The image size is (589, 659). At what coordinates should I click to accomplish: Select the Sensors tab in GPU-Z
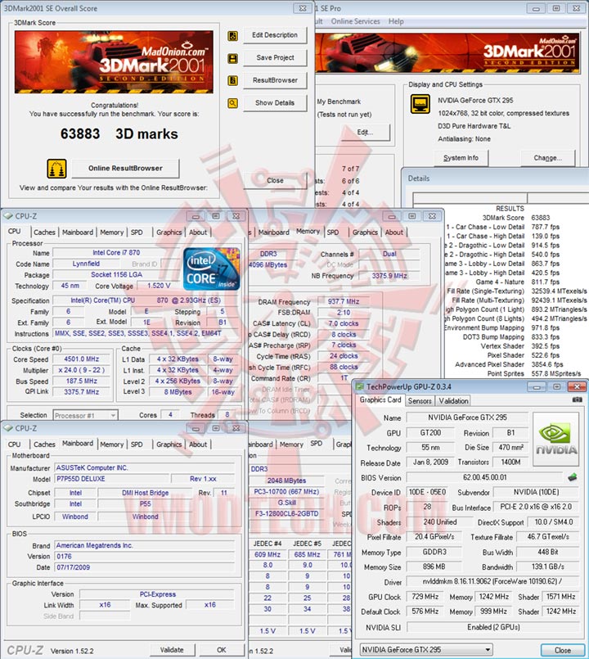420,401
